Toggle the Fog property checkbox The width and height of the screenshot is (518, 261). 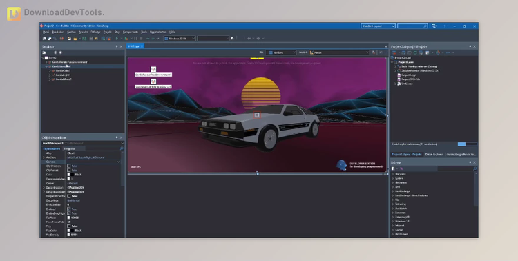(68, 226)
